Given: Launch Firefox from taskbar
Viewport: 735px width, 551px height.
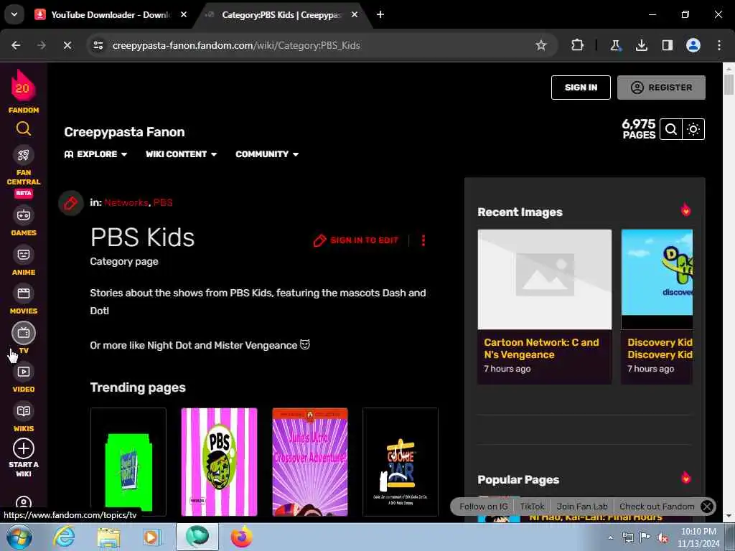Looking at the screenshot, I should pyautogui.click(x=241, y=537).
